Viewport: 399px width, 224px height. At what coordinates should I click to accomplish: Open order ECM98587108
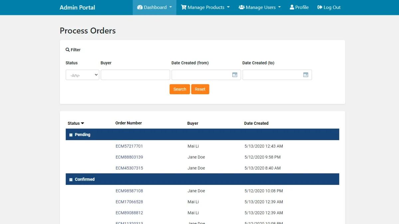[129, 191]
